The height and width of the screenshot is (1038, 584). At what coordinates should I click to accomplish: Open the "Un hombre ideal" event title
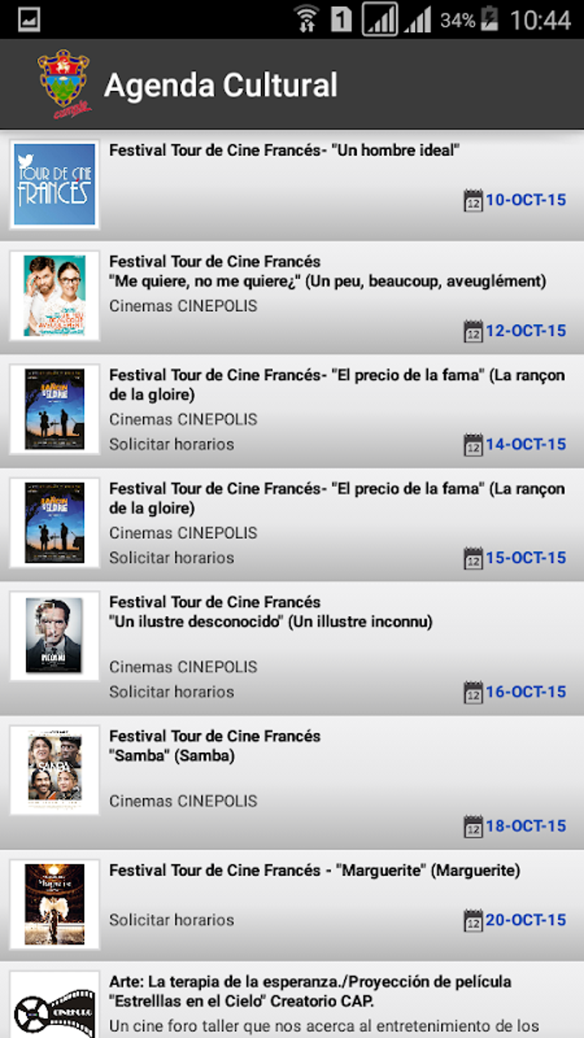point(284,151)
